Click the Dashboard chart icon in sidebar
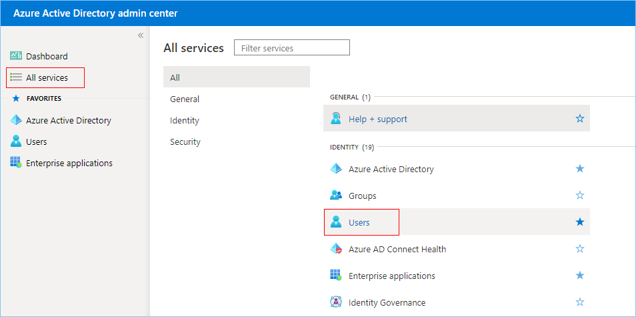This screenshot has width=636, height=317. 16,56
